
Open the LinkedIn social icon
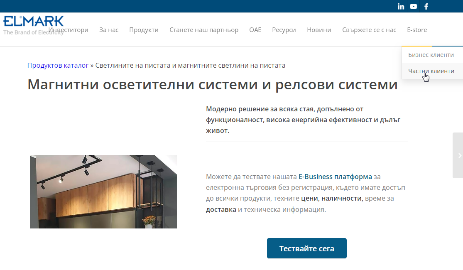(401, 6)
